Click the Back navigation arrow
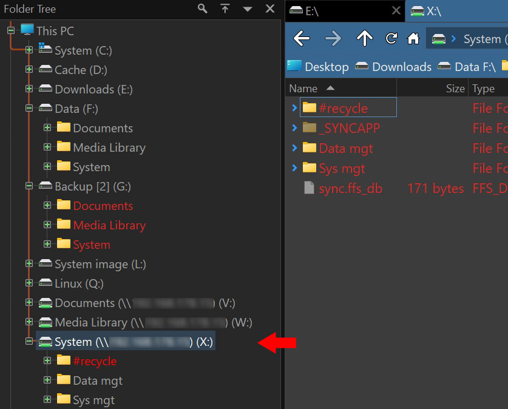 [302, 39]
